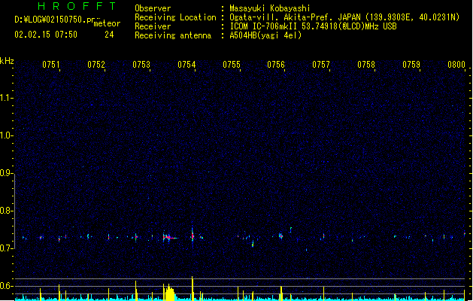
Task: Click the Receiver label
Action: [x=153, y=26]
